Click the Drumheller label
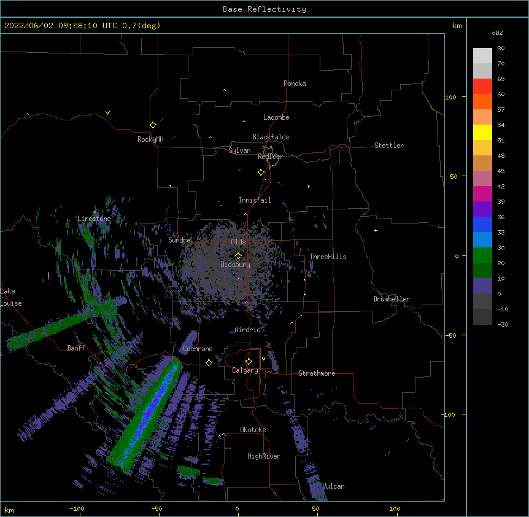Viewport: 529px width, 517px height. point(392,299)
